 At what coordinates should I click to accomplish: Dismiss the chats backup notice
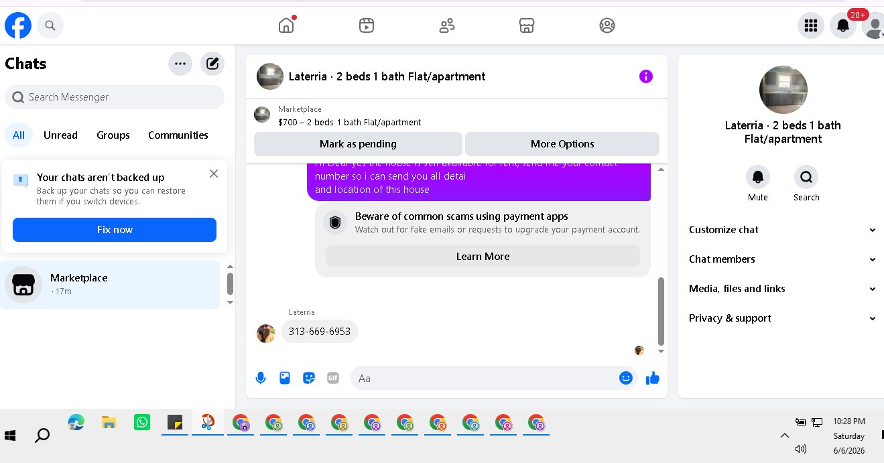(x=214, y=174)
